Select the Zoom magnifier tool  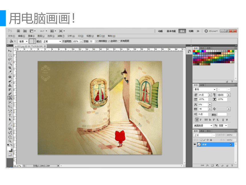point(10,141)
